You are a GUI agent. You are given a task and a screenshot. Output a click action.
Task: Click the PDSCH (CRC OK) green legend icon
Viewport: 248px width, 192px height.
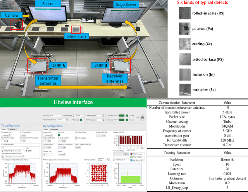[x=131, y=157]
